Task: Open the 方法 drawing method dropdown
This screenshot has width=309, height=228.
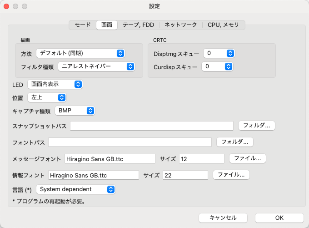Action: coord(80,53)
